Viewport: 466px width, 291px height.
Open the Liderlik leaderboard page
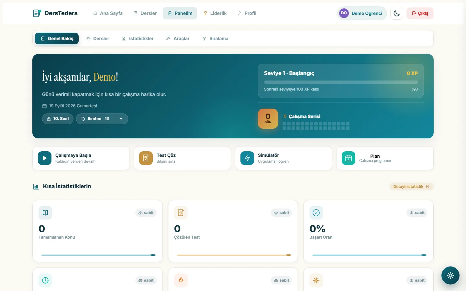[x=215, y=13]
